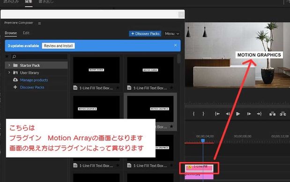Click the preset thumbnail with left-aligned MOTION GRAPHICS label
290x182 pixels.
(97, 107)
